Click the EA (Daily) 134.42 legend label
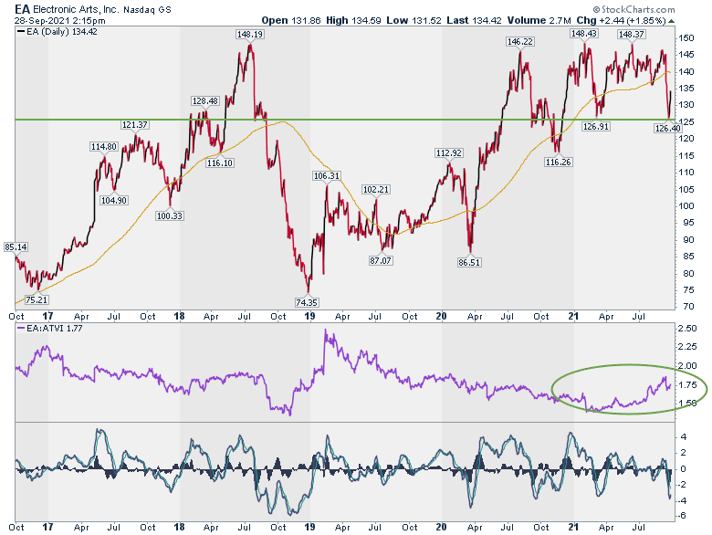Viewport: 712px width, 535px height. coord(58,32)
